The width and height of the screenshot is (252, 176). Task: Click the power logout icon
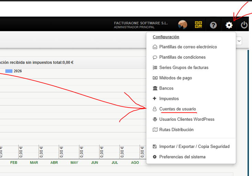(x=244, y=25)
